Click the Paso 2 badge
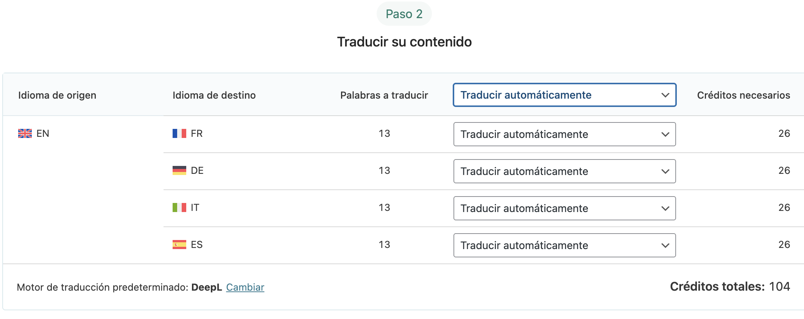804x319 pixels. 404,14
